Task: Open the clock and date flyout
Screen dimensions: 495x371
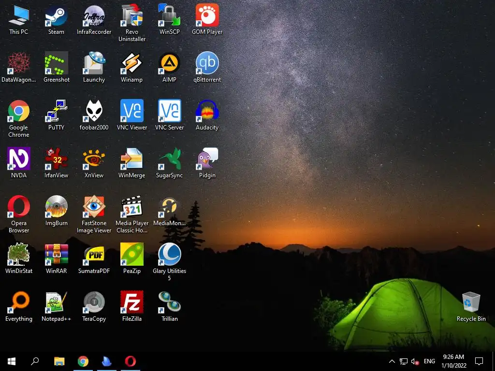Action: [453, 361]
